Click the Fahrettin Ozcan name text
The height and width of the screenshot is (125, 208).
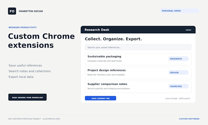(x=31, y=11)
